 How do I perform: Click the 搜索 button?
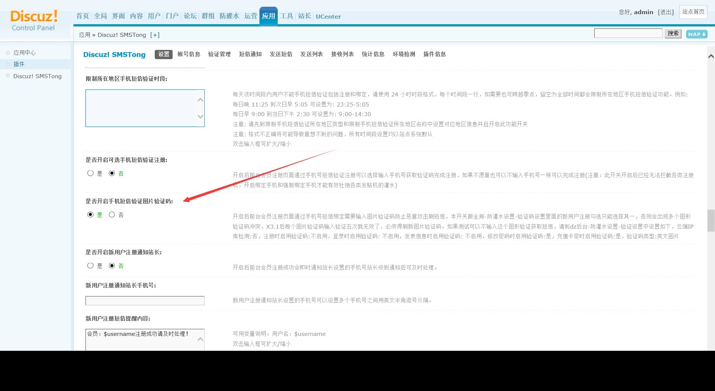[673, 34]
